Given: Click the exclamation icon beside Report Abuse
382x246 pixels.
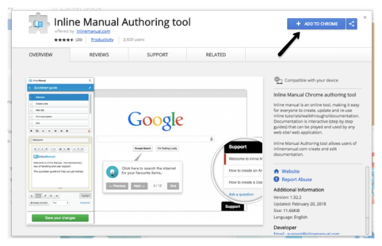Looking at the screenshot, I should [276, 179].
